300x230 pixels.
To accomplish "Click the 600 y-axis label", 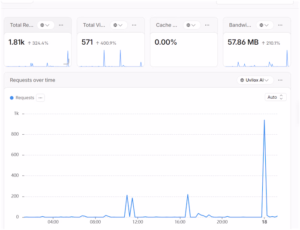I will pyautogui.click(x=15, y=155).
